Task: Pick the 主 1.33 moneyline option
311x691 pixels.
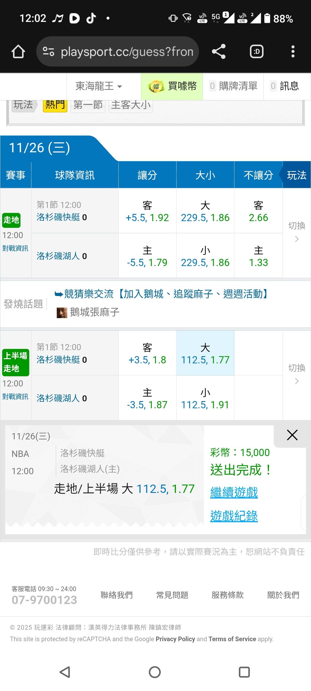Action: [258, 256]
